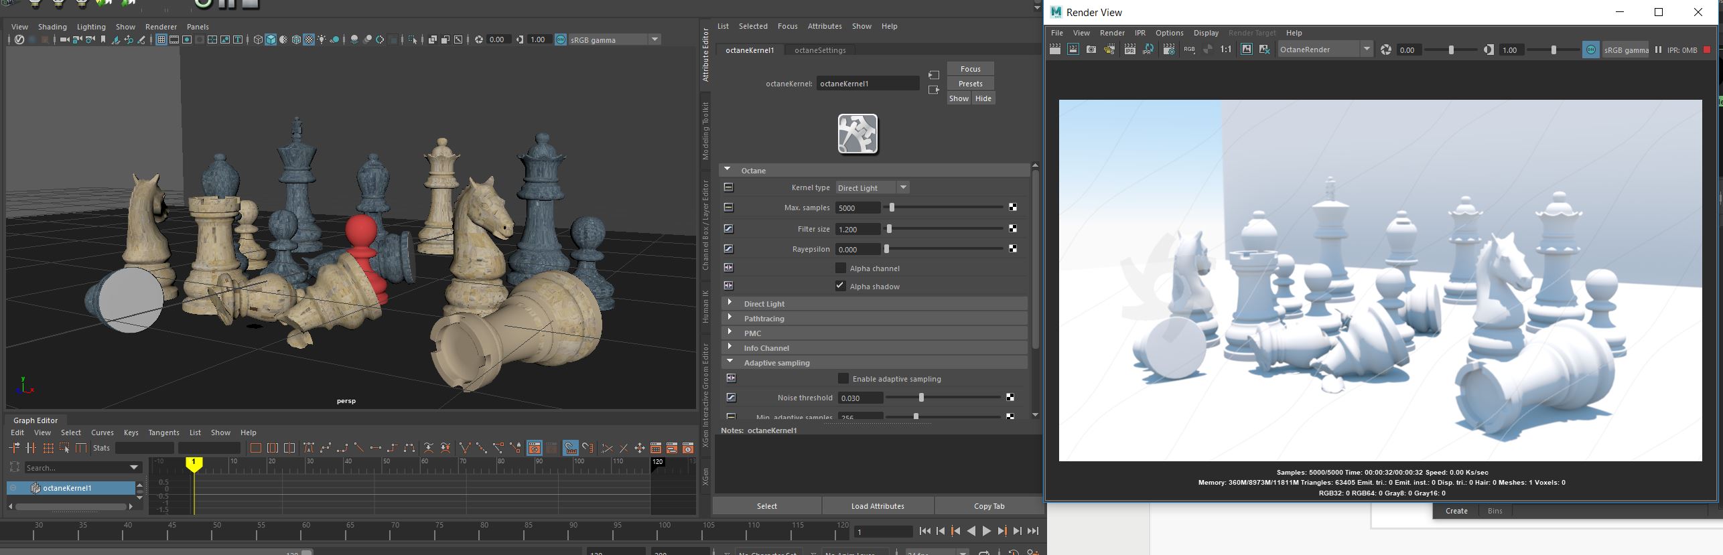Remove kept image icon in Render View
Screen dimensions: 1723x555
[x=1264, y=50]
